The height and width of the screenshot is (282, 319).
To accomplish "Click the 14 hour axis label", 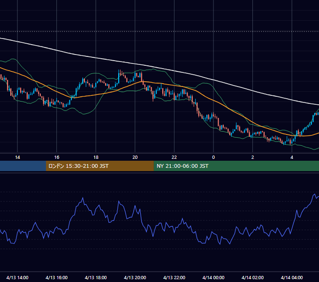I will click(17, 157).
